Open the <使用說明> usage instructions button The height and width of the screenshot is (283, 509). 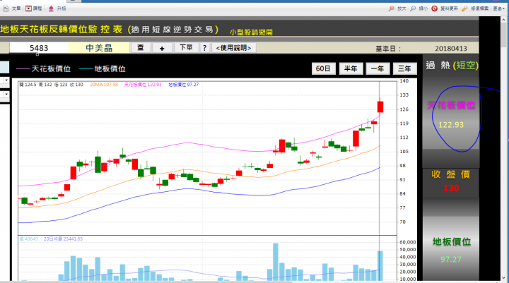[234, 48]
